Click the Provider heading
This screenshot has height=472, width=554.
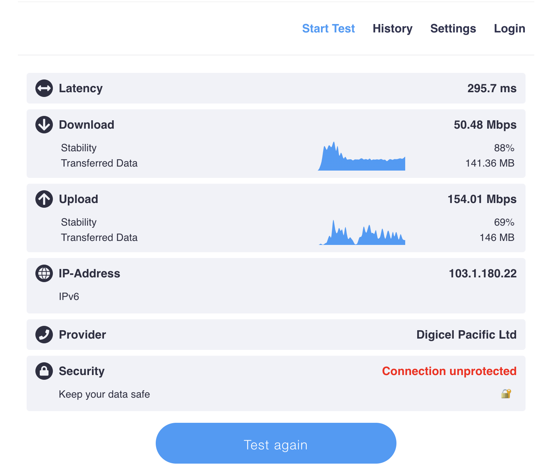82,335
